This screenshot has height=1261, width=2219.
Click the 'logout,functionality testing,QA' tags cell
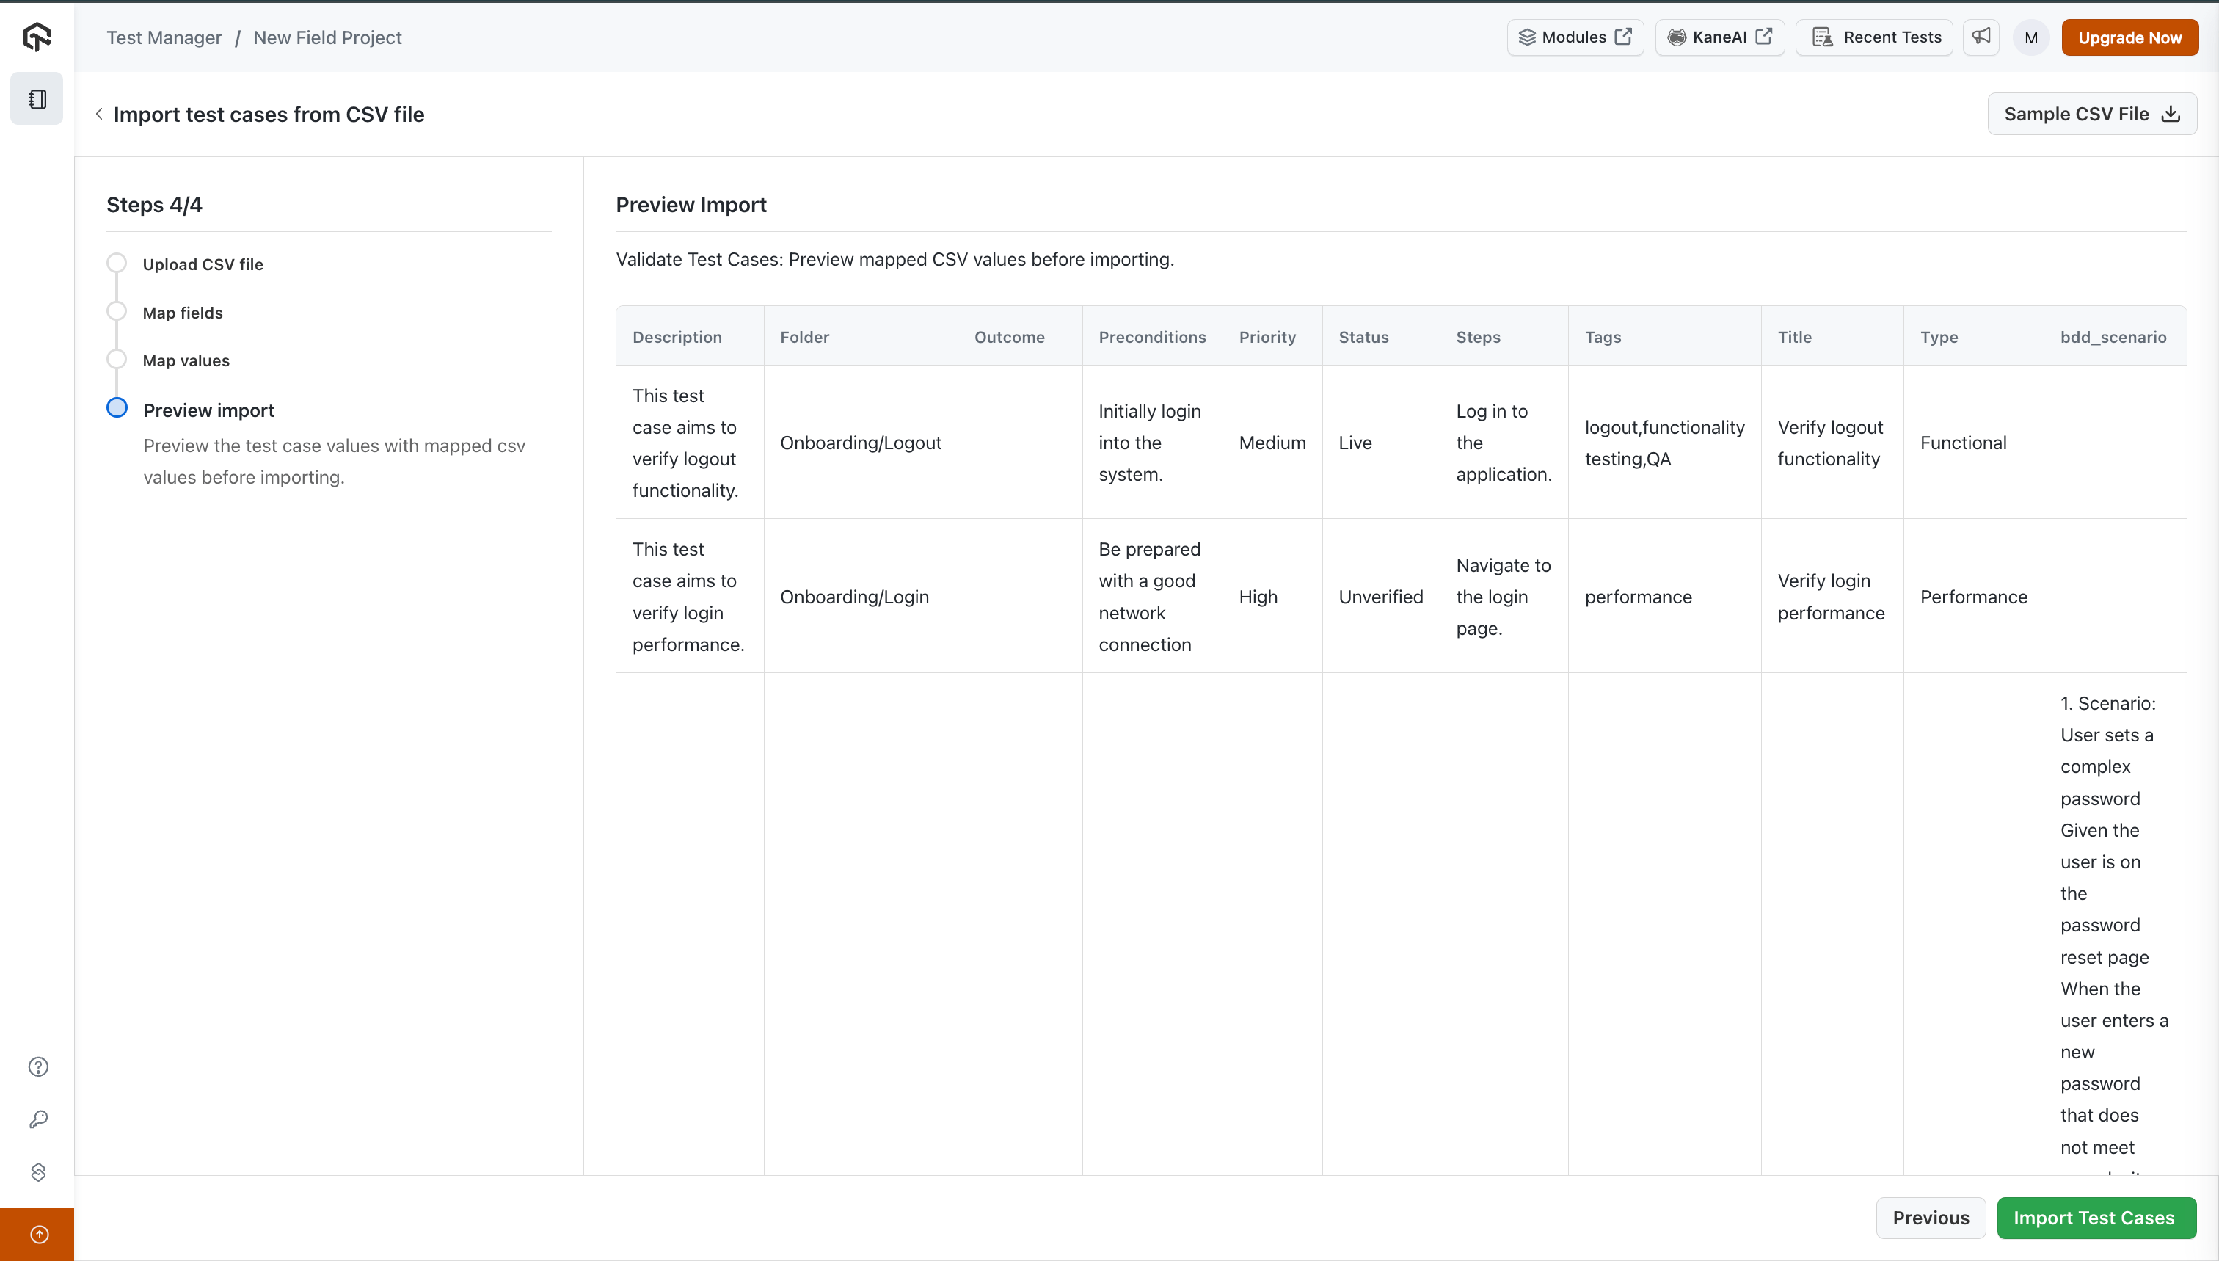tap(1664, 443)
